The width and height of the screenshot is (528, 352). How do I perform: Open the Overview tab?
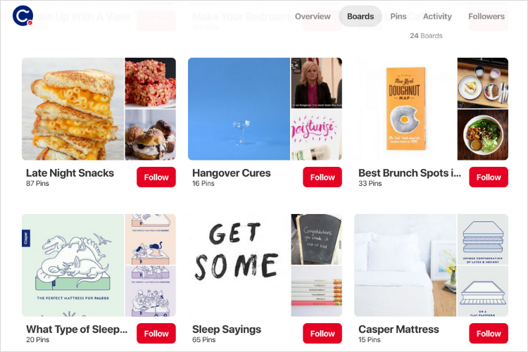point(313,16)
